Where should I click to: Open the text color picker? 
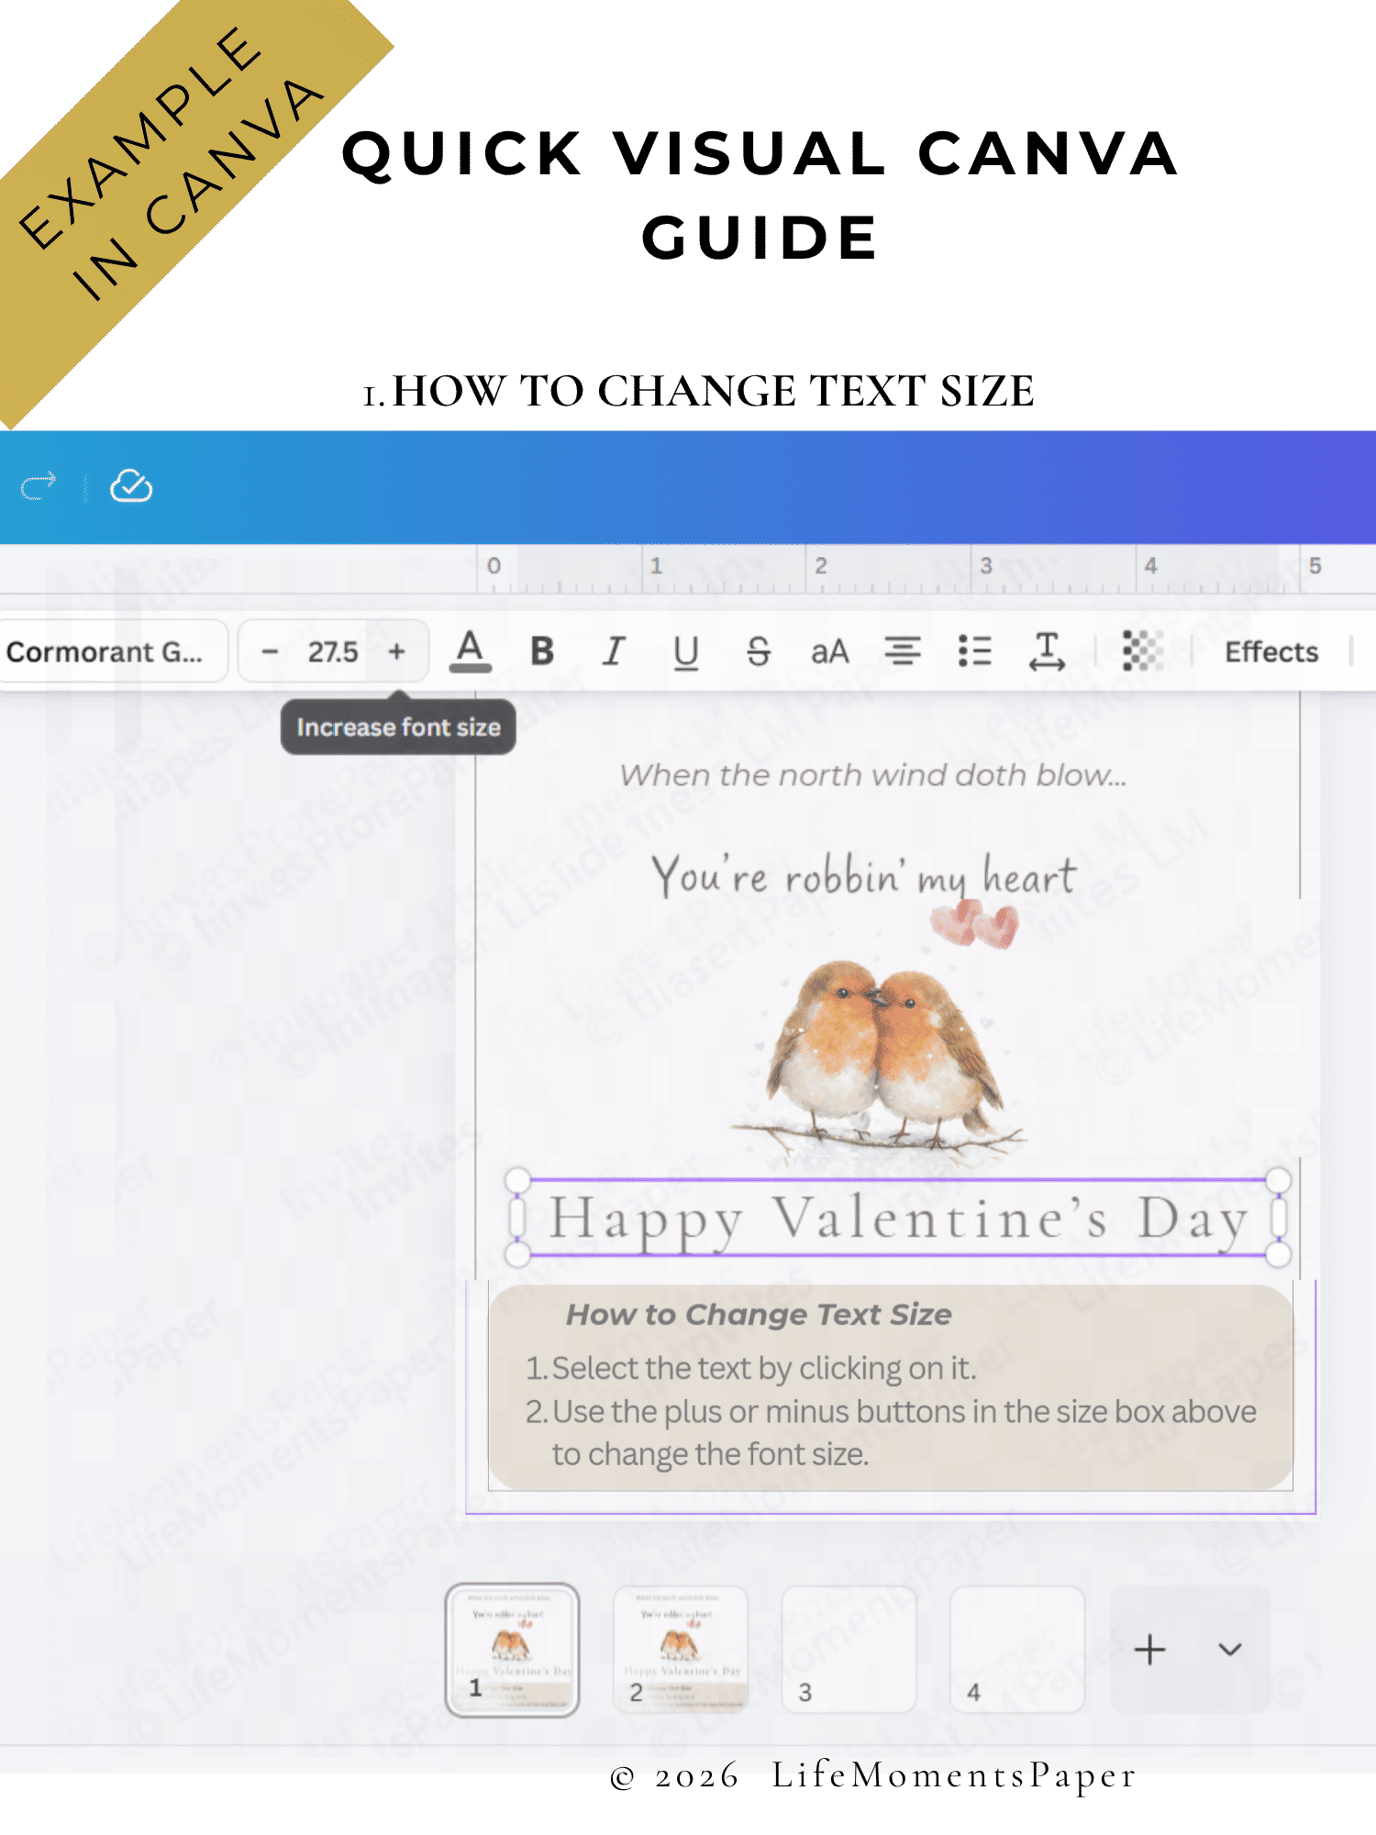coord(471,651)
